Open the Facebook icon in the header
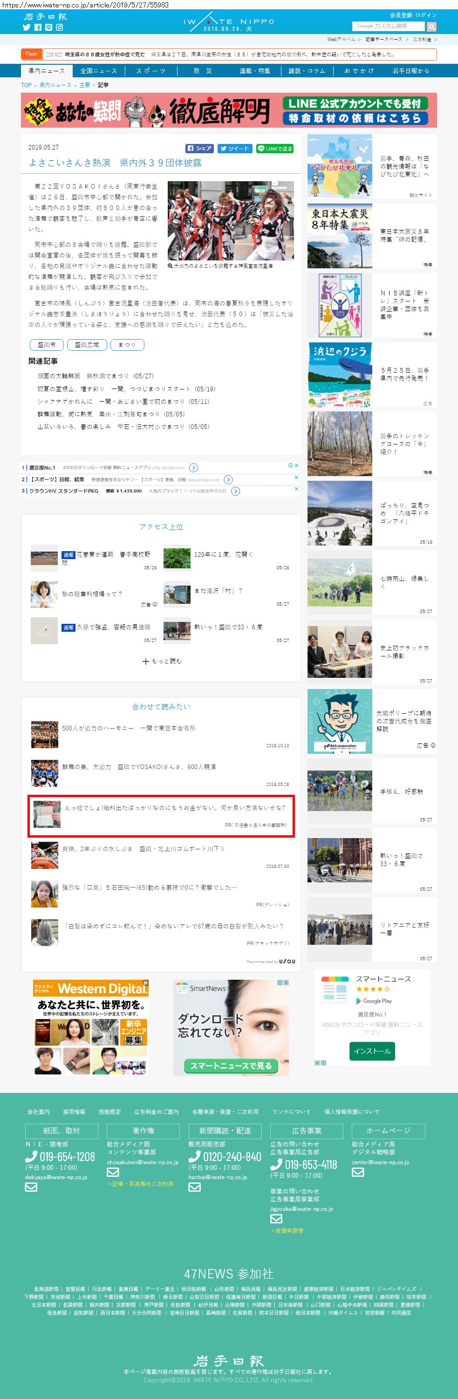458x1399 pixels. (38, 27)
